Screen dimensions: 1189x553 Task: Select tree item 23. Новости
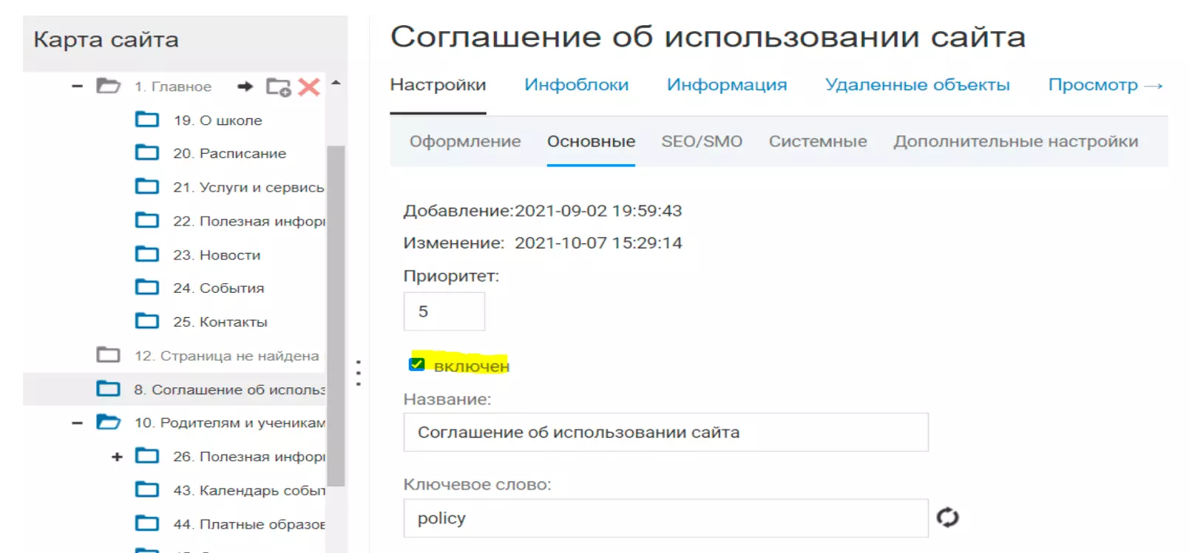point(217,255)
